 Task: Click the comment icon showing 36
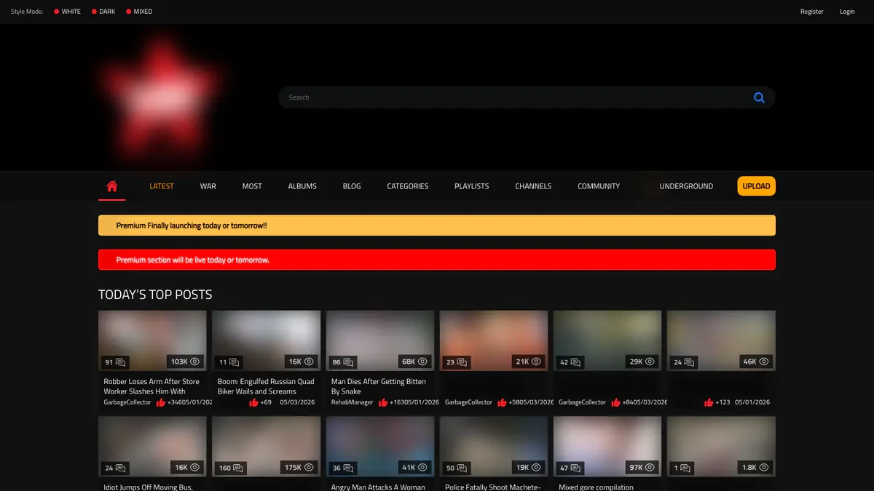pyautogui.click(x=348, y=468)
